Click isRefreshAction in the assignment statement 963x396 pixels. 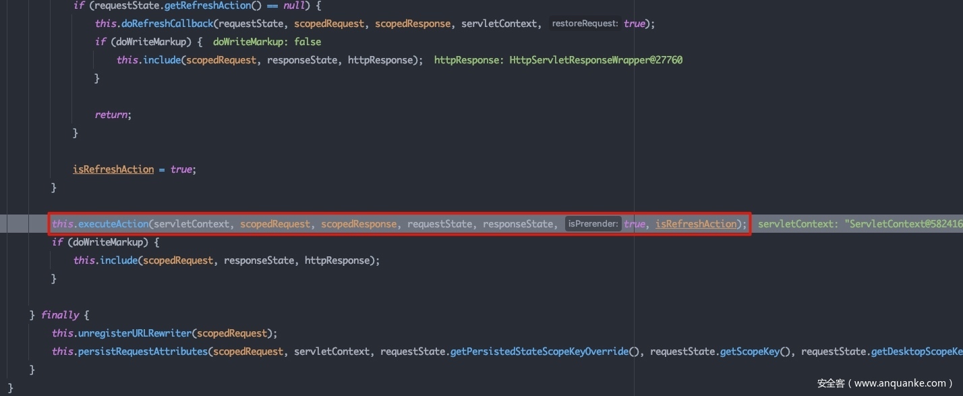click(113, 169)
